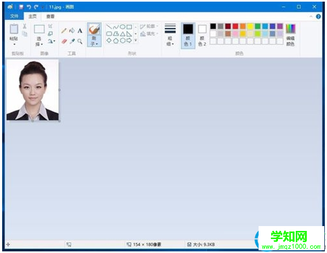Image resolution: width=327 pixels, height=253 pixels.
Task: Open the Edit colors rainbow button
Action: 290,35
